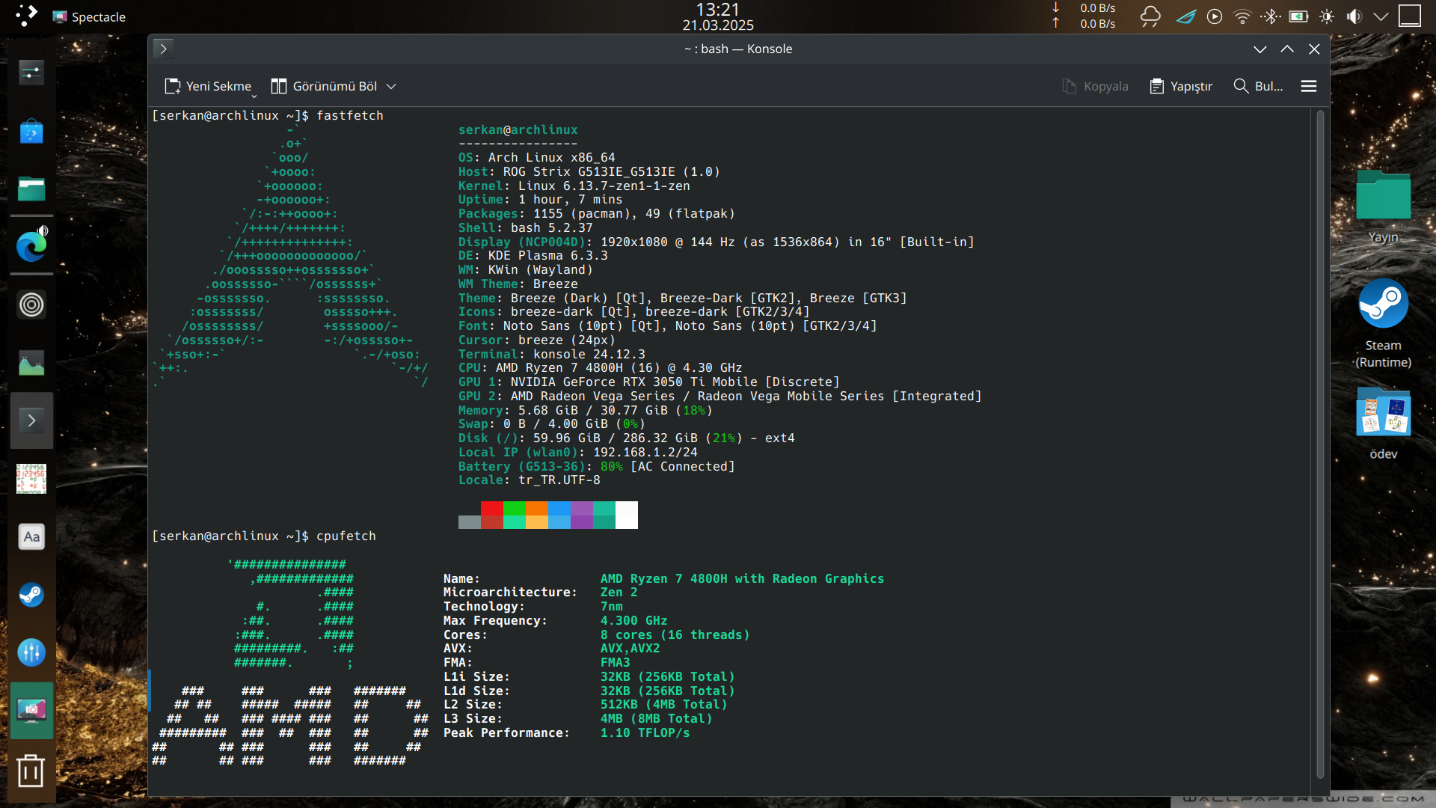Click the Yapıştır paste button

tap(1181, 86)
